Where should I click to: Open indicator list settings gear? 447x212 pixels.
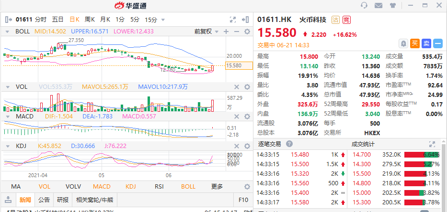click(x=247, y=187)
